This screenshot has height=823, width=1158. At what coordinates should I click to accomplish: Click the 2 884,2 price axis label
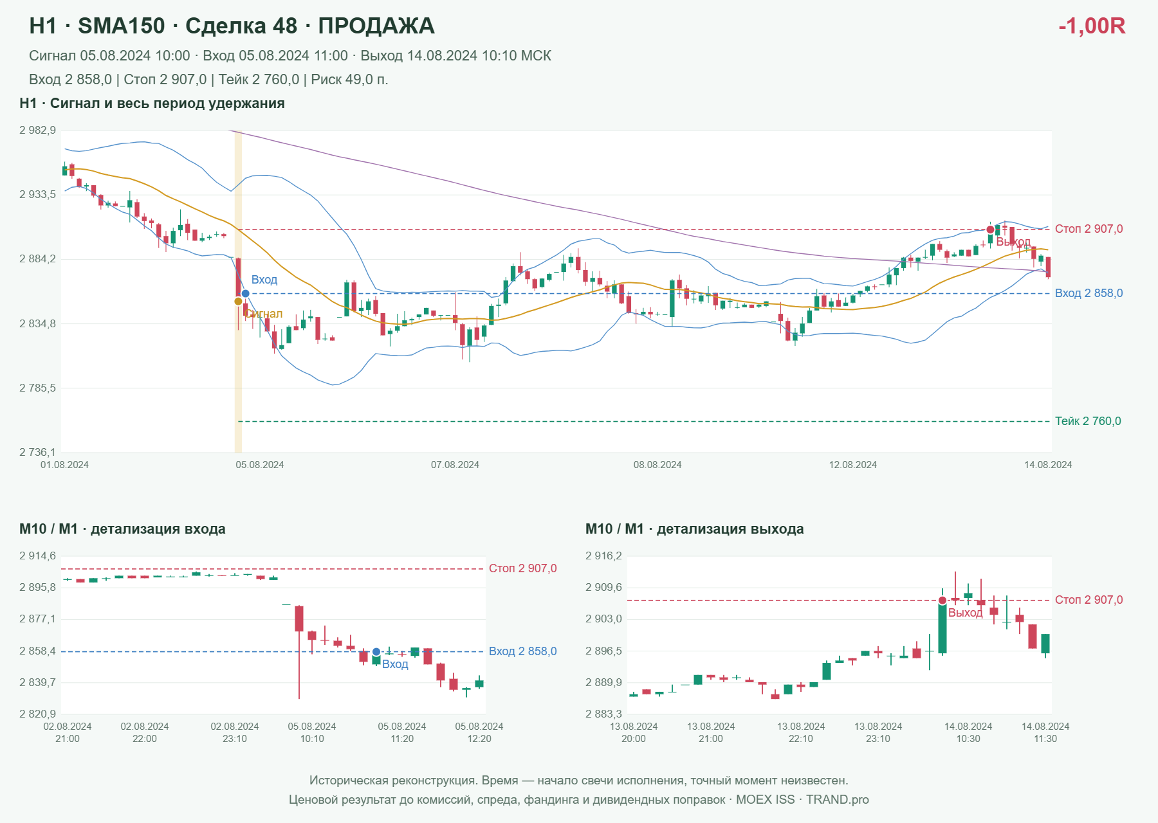37,259
